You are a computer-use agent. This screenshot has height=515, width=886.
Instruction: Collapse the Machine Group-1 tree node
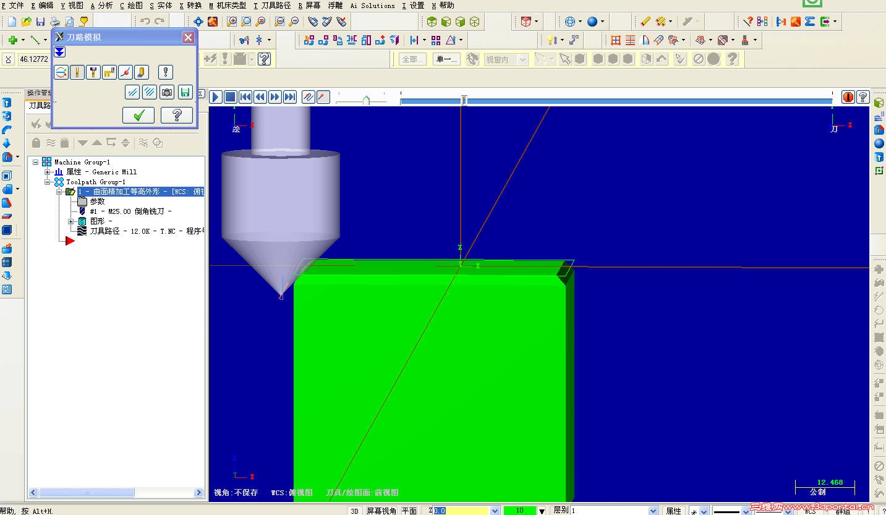coord(36,162)
